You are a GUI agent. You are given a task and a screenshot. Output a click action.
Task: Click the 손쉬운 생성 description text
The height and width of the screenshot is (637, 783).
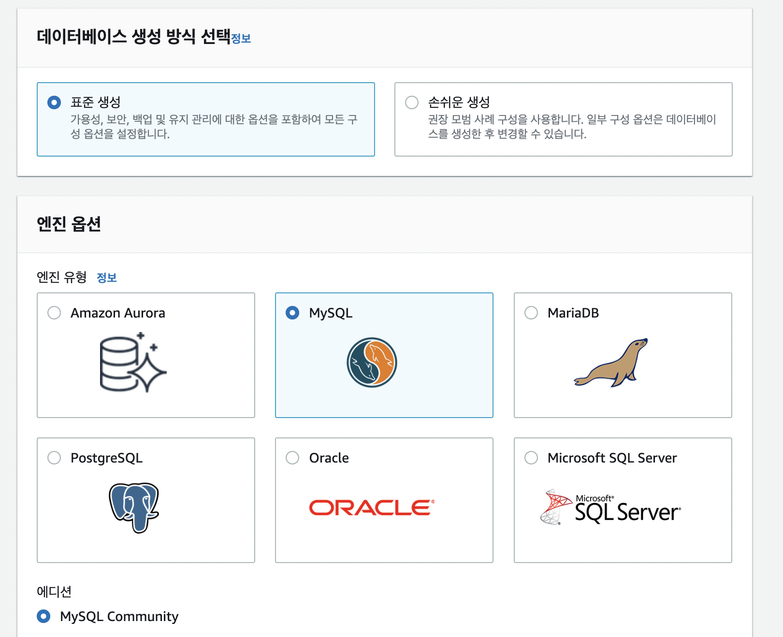572,127
